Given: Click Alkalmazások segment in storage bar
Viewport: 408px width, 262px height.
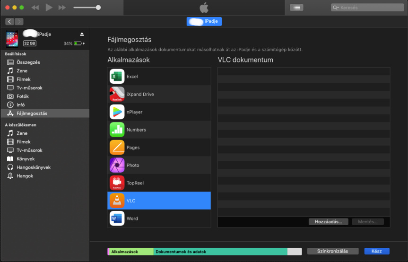Looking at the screenshot, I should [131, 252].
